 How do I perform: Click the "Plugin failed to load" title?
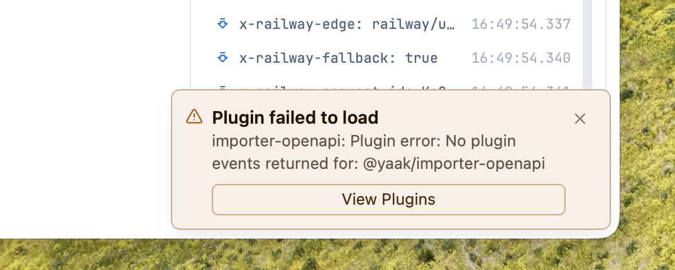(295, 117)
